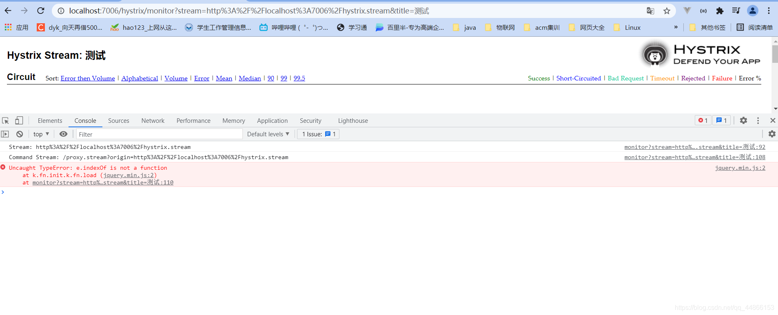Switch to the Security tab
Viewport: 778px width, 315px height.
pos(310,121)
